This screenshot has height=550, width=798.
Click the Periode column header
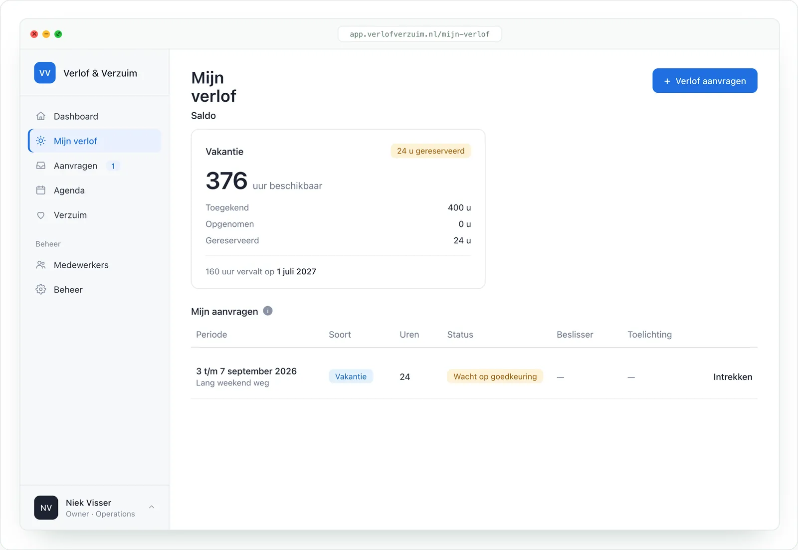coord(211,335)
